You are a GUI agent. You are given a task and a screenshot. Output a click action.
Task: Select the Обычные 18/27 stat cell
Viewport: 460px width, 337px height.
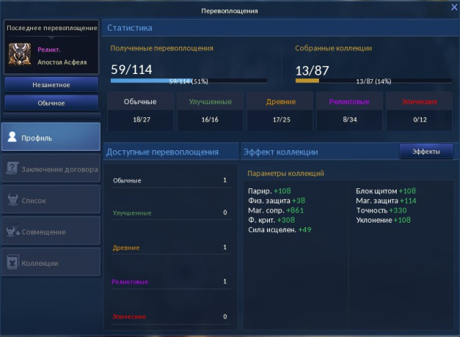(140, 110)
